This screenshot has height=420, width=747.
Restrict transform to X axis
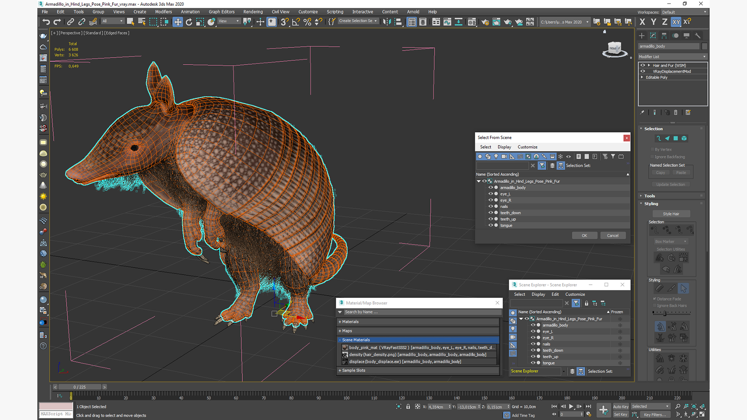coord(642,22)
